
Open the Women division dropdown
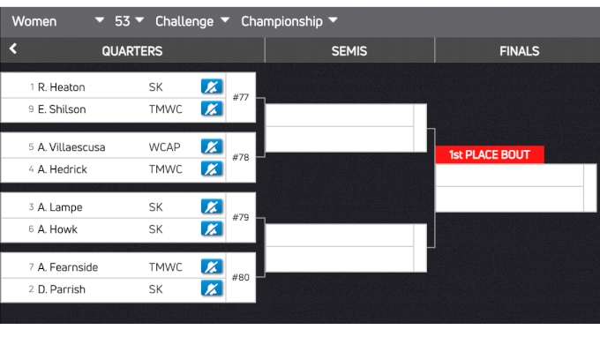[57, 21]
